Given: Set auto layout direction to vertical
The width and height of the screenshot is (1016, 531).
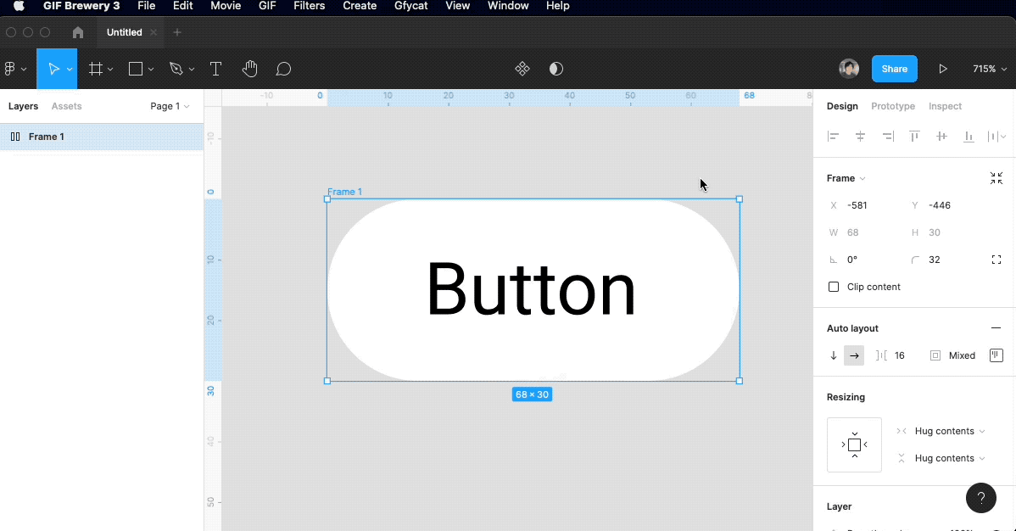Looking at the screenshot, I should (x=834, y=355).
